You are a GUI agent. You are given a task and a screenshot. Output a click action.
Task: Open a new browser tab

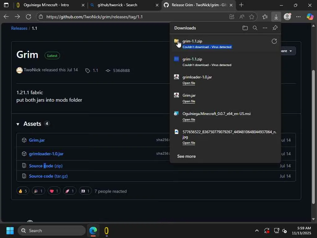pyautogui.click(x=241, y=5)
